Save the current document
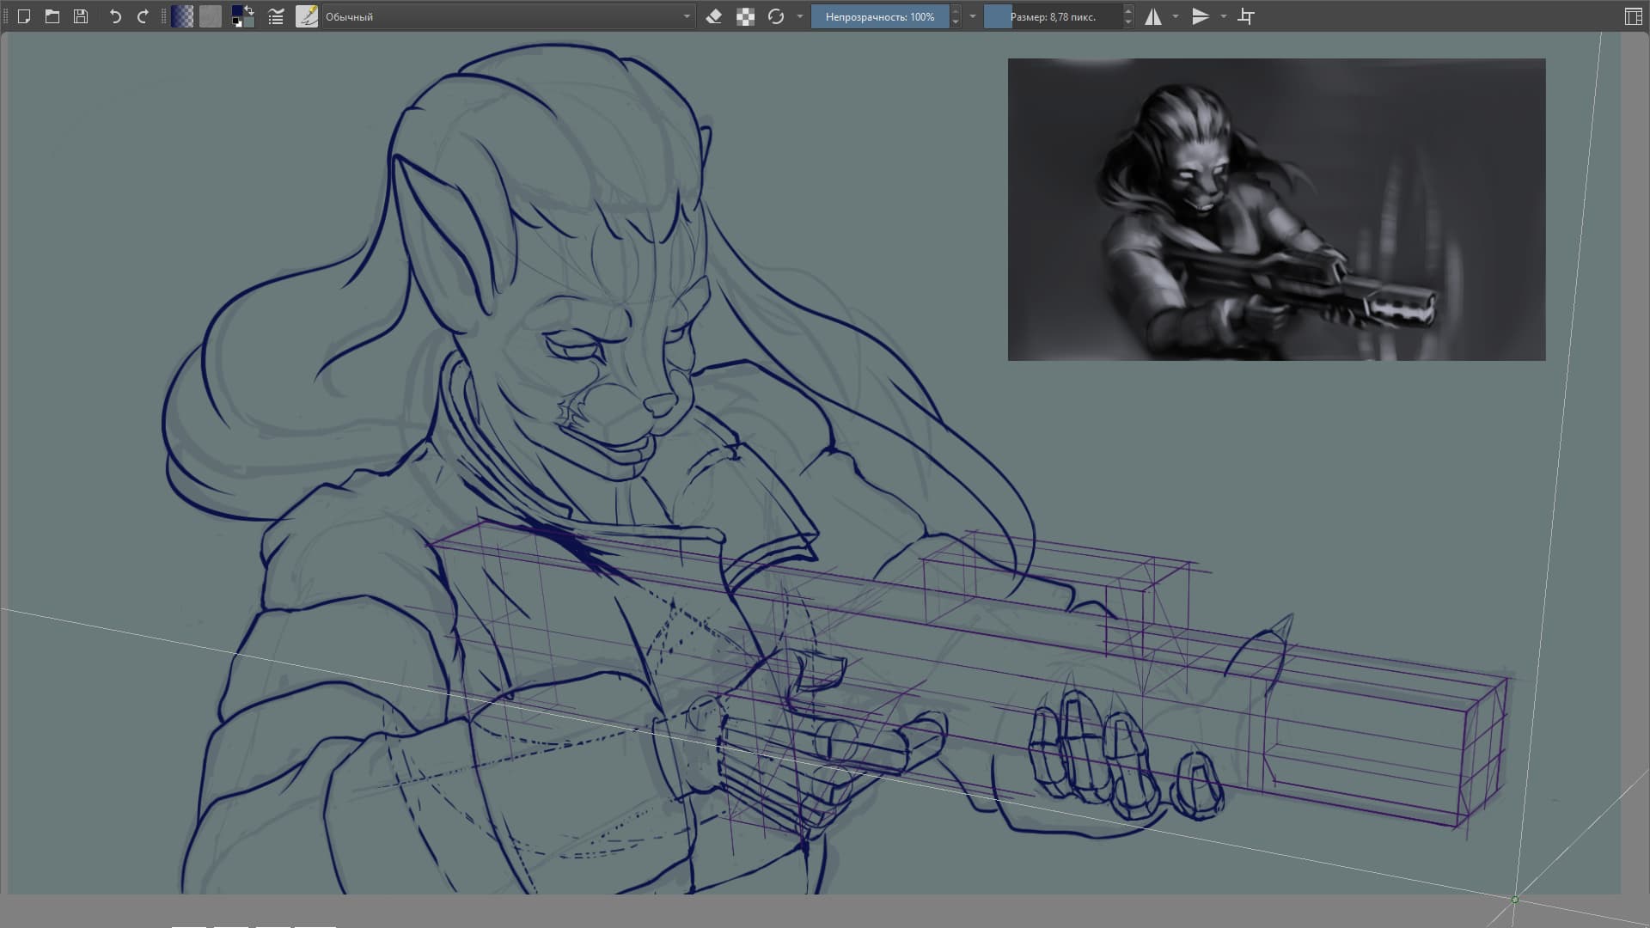The height and width of the screenshot is (928, 1650). pyautogui.click(x=81, y=16)
